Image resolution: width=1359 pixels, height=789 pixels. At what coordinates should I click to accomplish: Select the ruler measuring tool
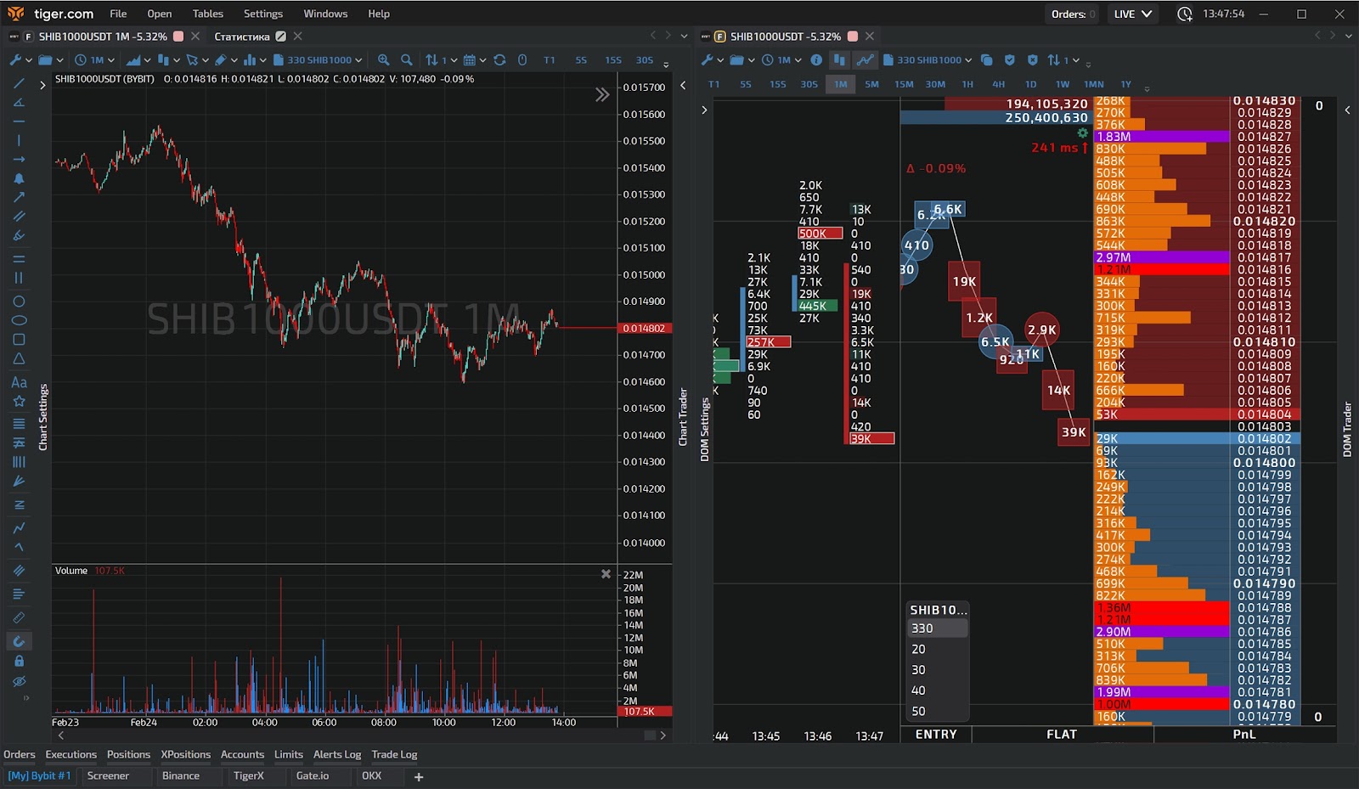tap(19, 617)
